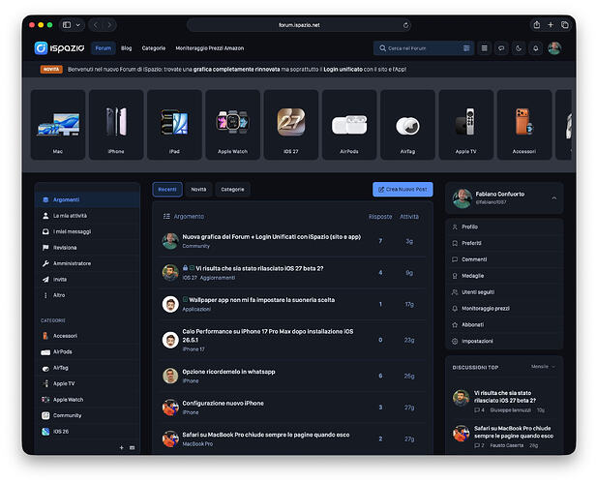This screenshot has height=484, width=597.
Task: Open the iPhone category card
Action: click(x=116, y=125)
